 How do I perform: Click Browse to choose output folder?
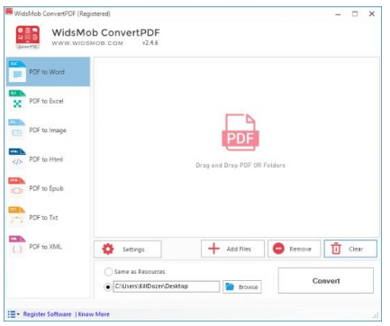(x=242, y=286)
